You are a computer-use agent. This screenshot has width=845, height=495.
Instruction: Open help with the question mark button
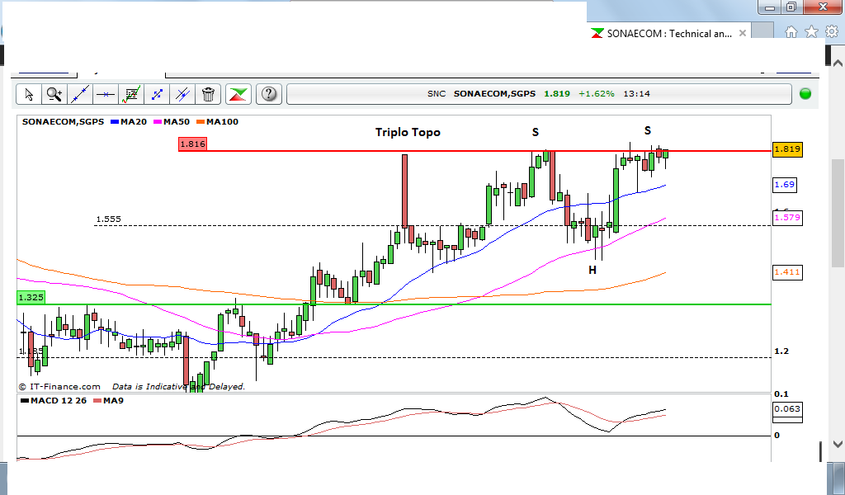coord(269,94)
